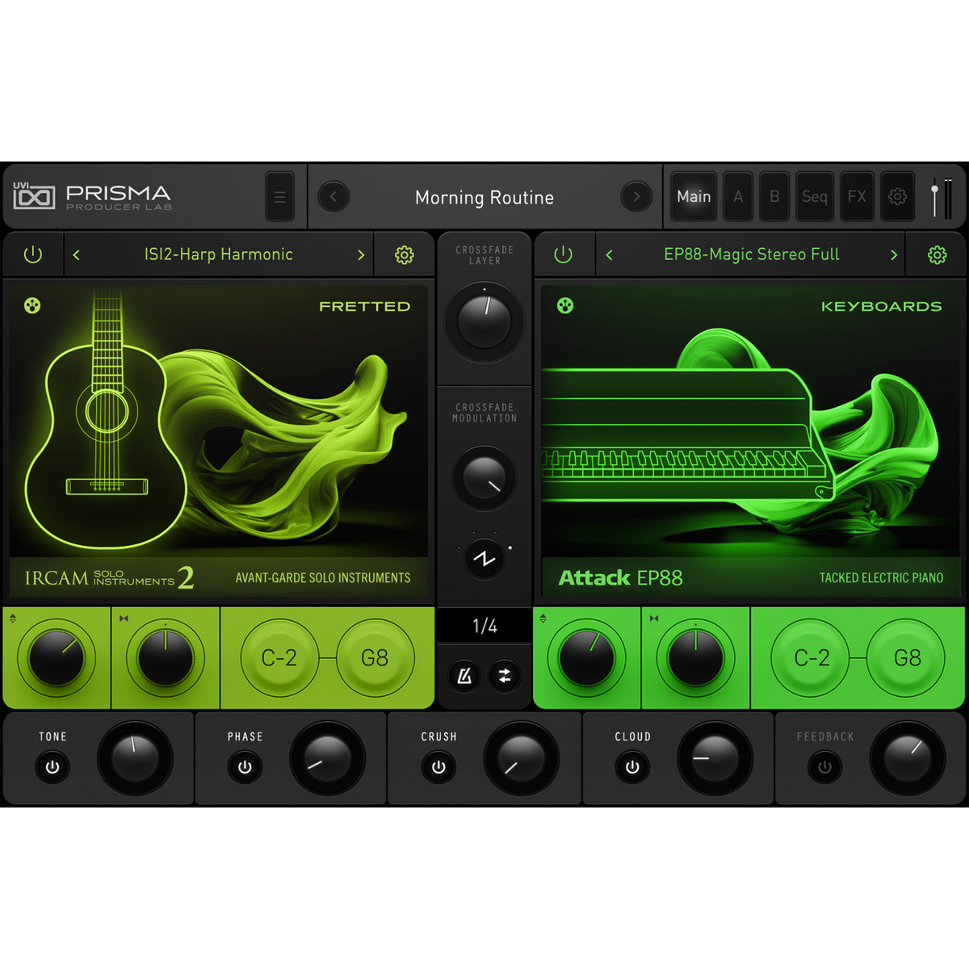The height and width of the screenshot is (969, 969).
Task: Click pan knob in Harp Harmonic layer strip
Action: [165, 658]
